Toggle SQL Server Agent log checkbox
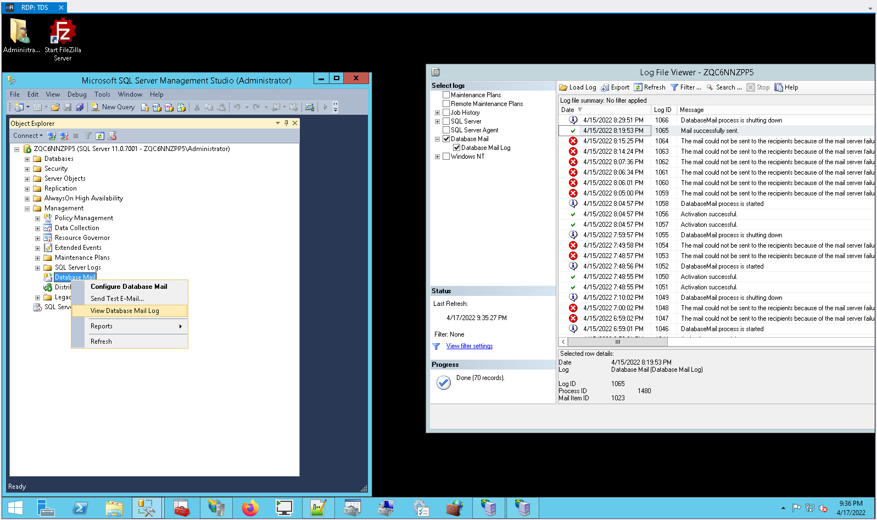This screenshot has width=877, height=520. click(x=446, y=130)
